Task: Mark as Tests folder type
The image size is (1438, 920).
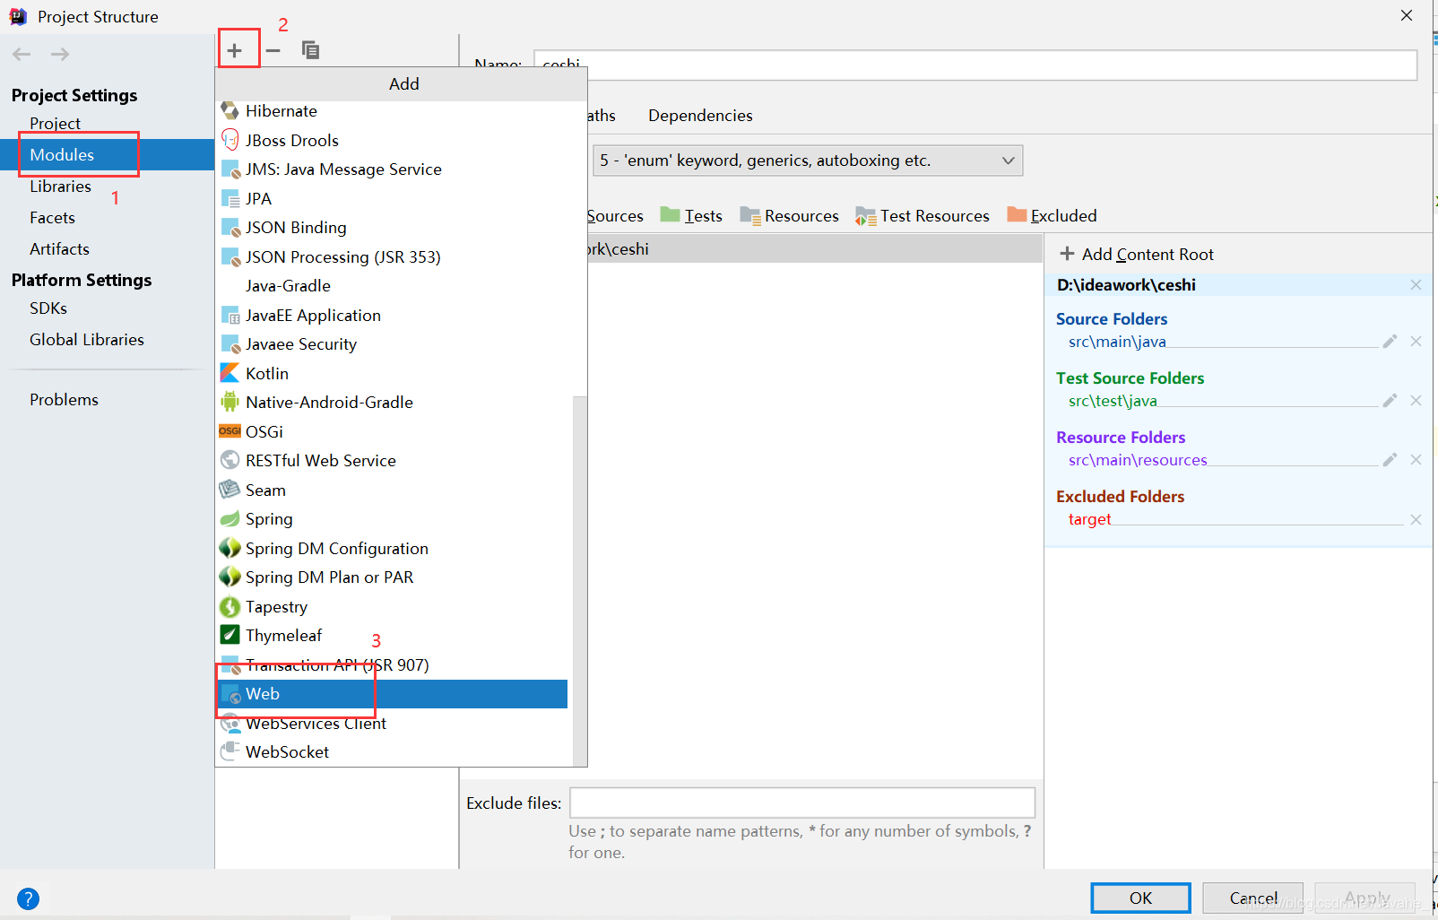Action: click(x=691, y=215)
